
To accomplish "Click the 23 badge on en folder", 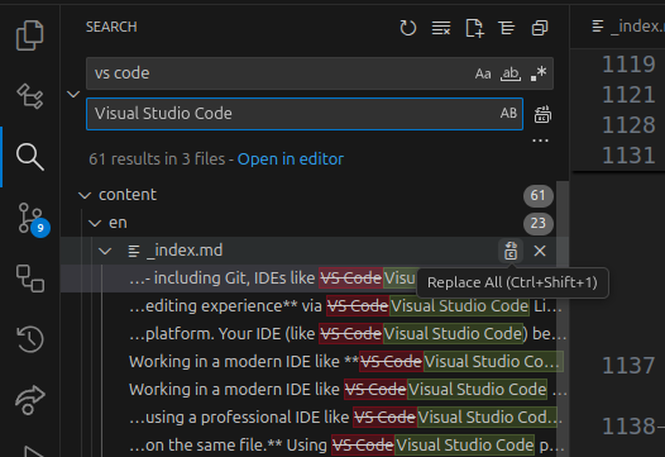I will pos(538,223).
